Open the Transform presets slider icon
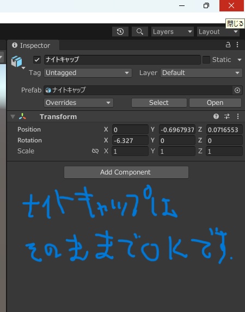The width and height of the screenshot is (245, 312). 227,116
